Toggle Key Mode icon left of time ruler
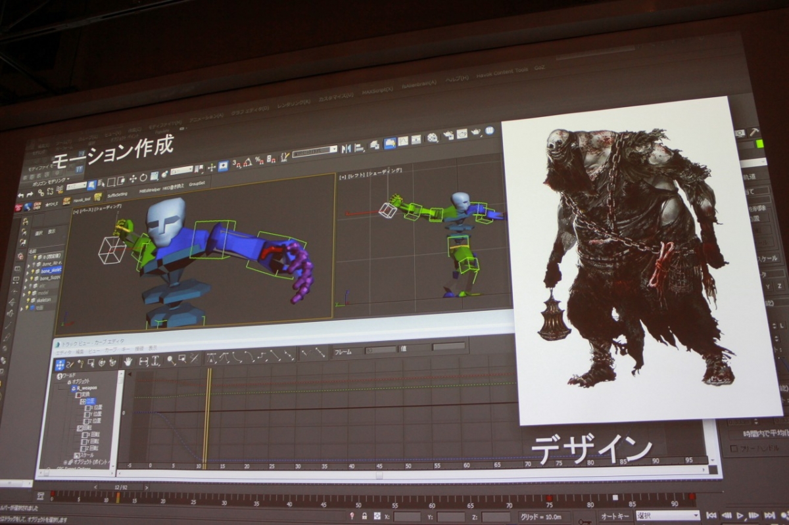This screenshot has width=789, height=525. click(x=41, y=495)
